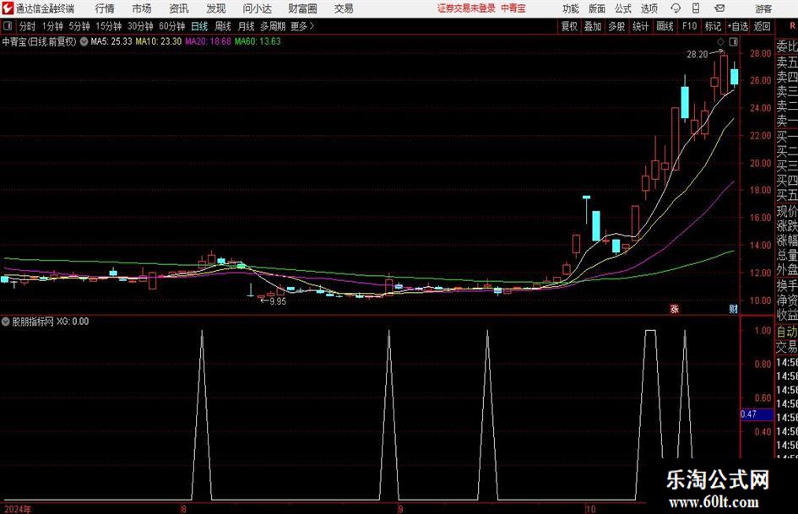Open the 版面 menu

point(597,8)
